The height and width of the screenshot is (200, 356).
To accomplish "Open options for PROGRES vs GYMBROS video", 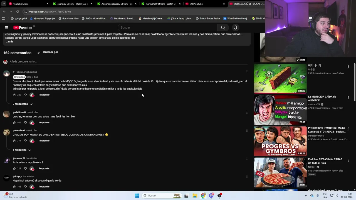I will click(x=348, y=129).
